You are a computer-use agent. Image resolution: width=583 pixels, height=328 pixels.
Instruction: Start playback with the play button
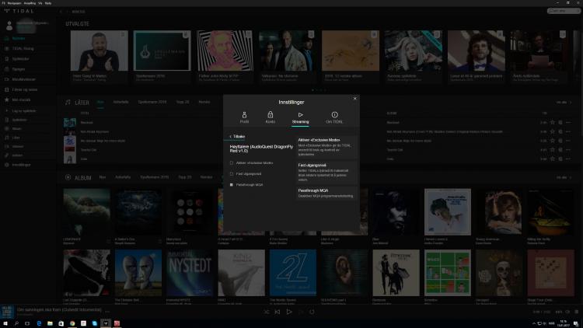289,312
